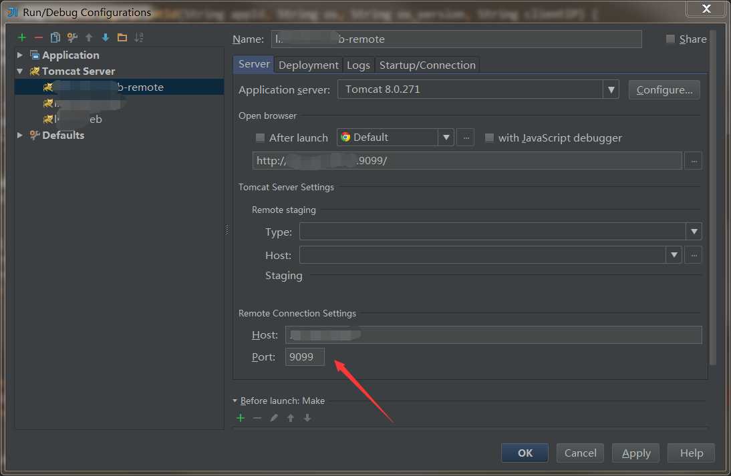Move the configuration down in the list toolbar
Viewport: 731px width, 476px height.
[x=106, y=38]
